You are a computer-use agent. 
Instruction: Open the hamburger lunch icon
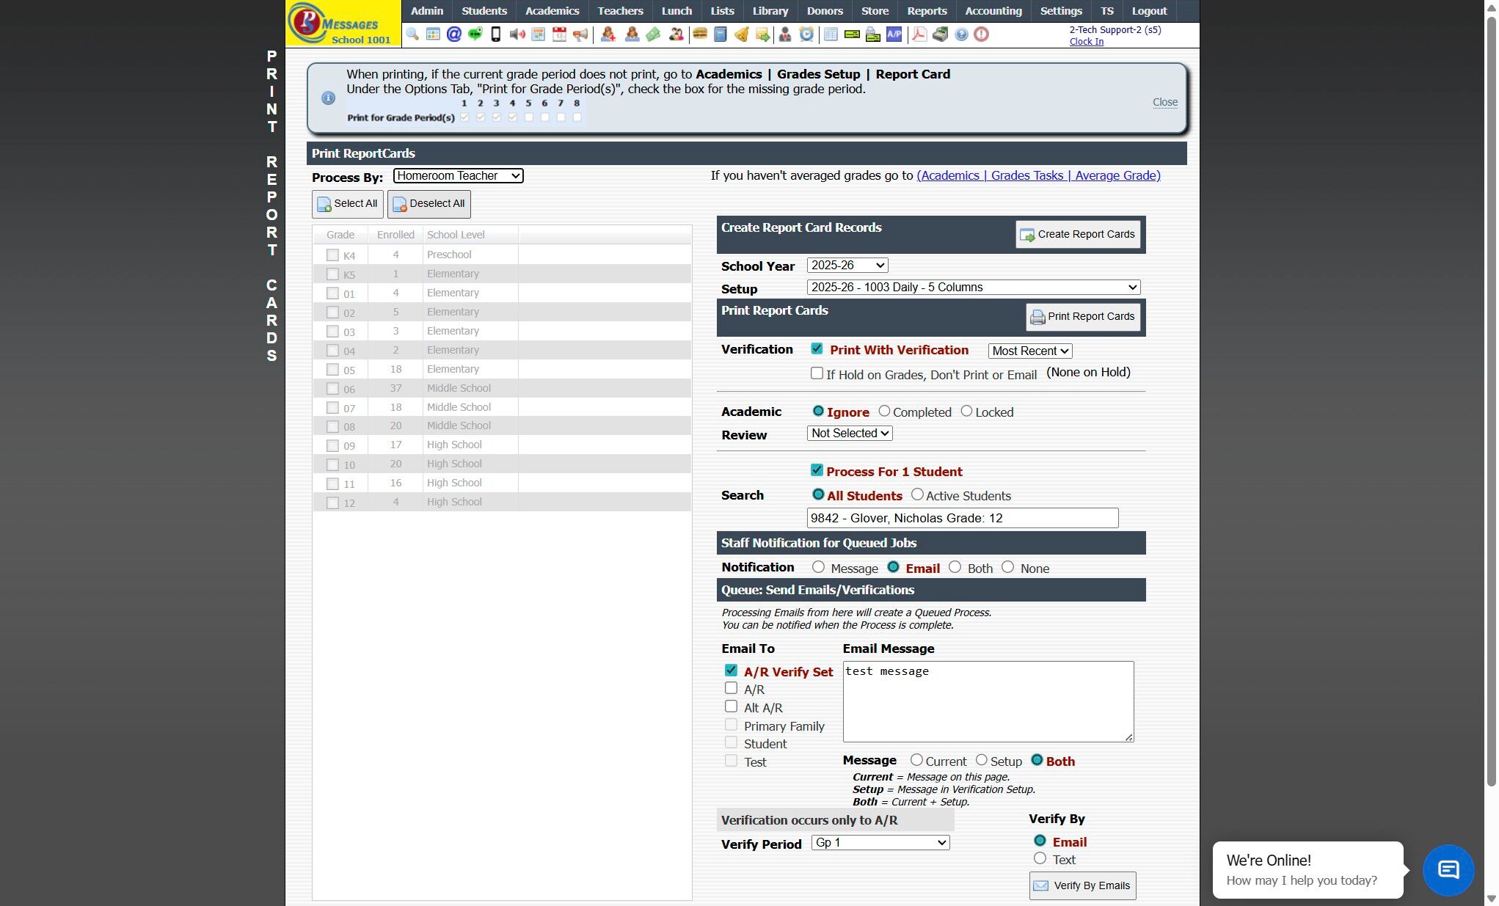click(x=700, y=34)
